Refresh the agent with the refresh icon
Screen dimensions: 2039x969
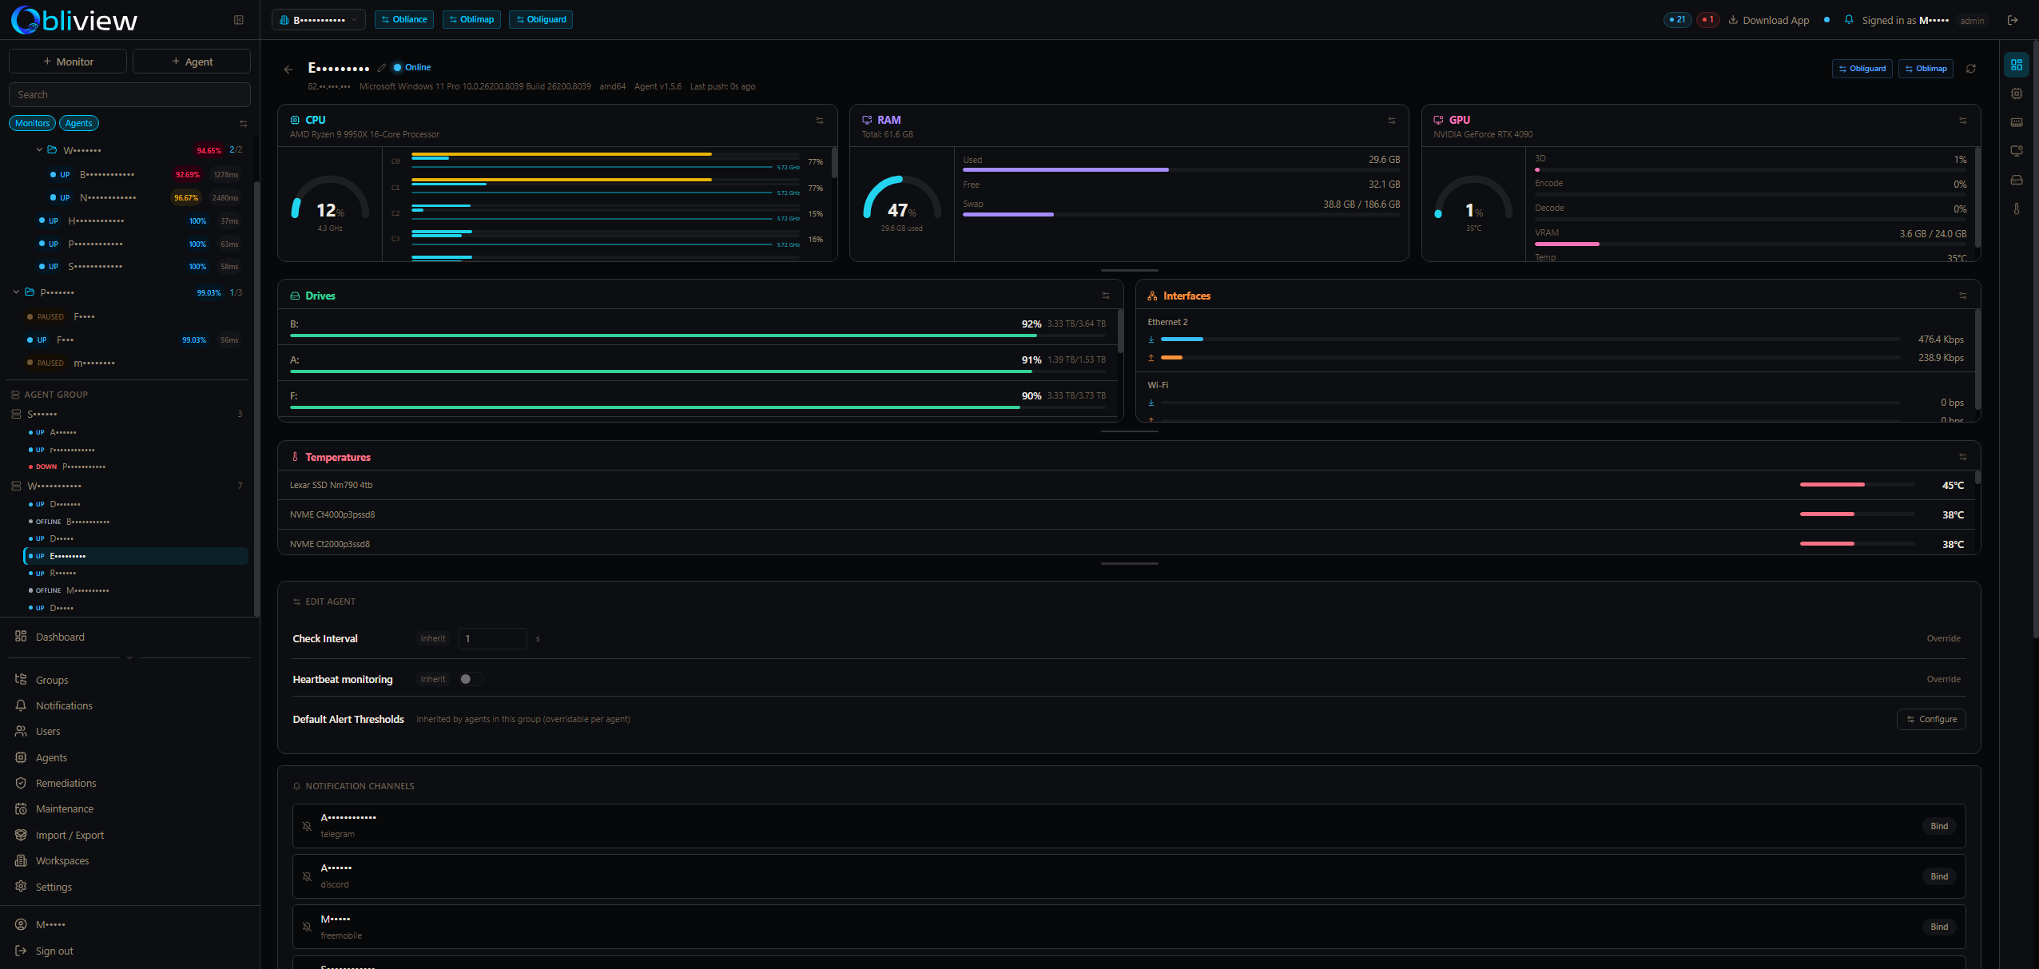(x=1971, y=69)
